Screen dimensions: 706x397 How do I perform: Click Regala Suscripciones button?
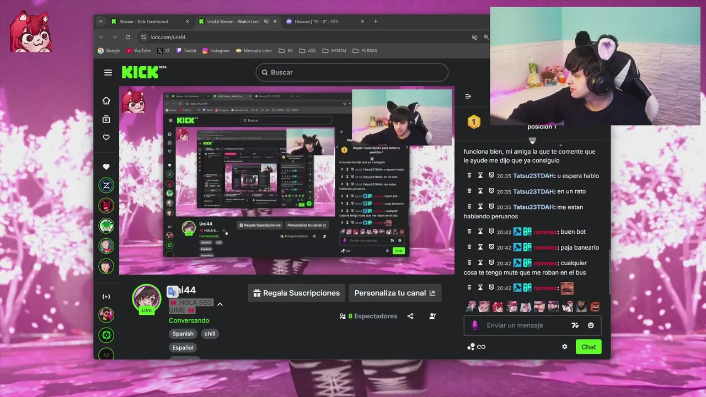coord(297,293)
